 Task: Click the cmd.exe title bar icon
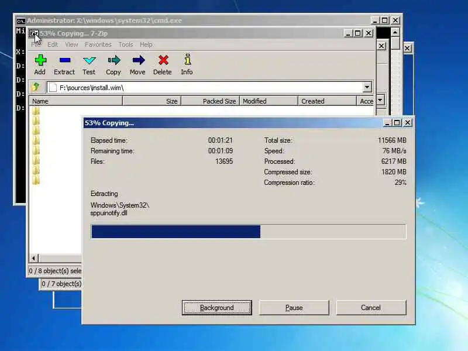[20, 21]
